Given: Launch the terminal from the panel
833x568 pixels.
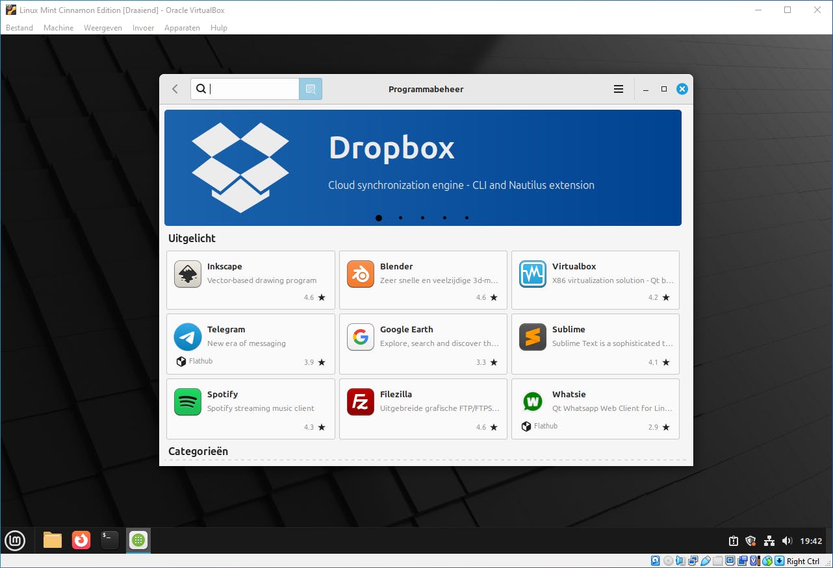Looking at the screenshot, I should tap(110, 540).
